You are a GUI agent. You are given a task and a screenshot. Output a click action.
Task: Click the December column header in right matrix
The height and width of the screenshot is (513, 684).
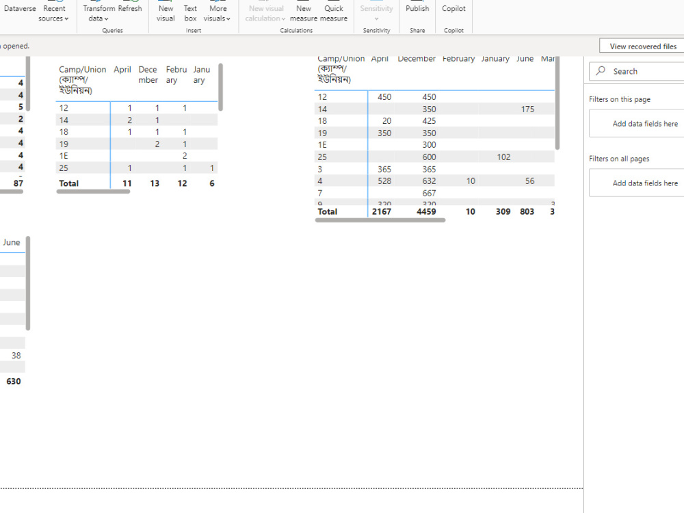point(417,59)
